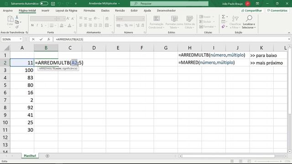Switch to the Fórmulas tab

coord(89,10)
